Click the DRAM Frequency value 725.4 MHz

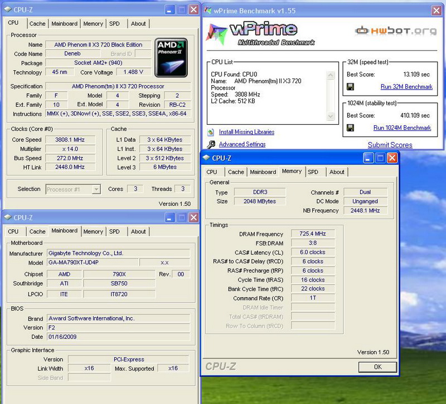click(313, 234)
